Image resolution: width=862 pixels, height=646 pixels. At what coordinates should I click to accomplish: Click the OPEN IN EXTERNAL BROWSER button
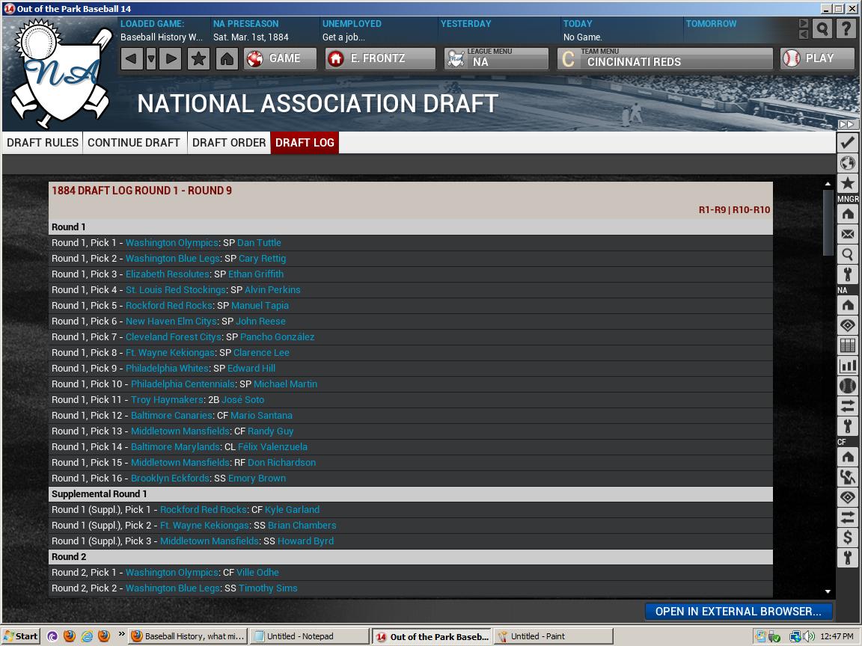click(x=738, y=611)
